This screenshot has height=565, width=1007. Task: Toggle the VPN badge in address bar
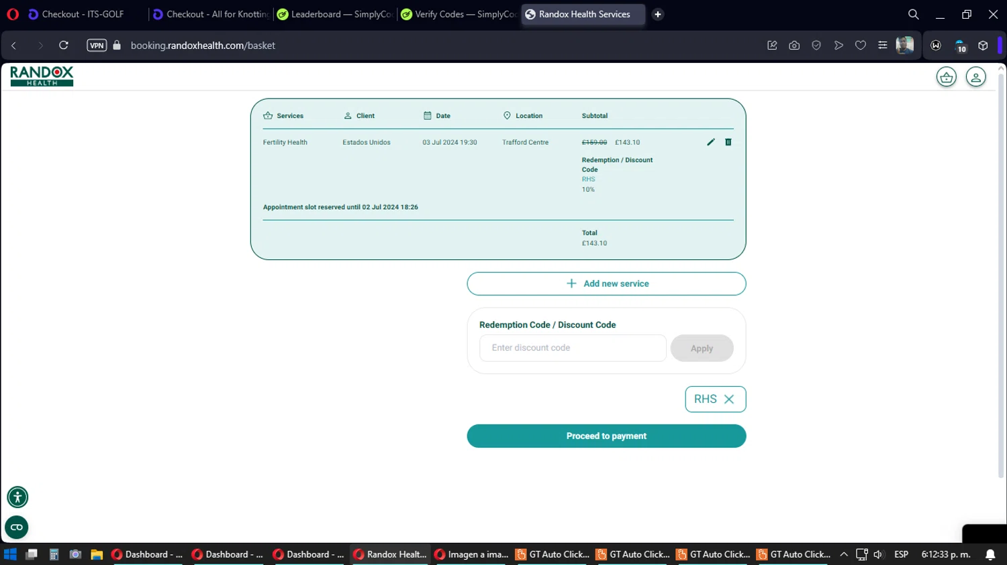pyautogui.click(x=97, y=46)
